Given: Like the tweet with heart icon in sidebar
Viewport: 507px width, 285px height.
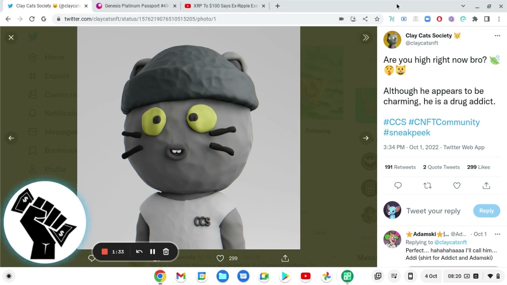Looking at the screenshot, I should pyautogui.click(x=457, y=185).
